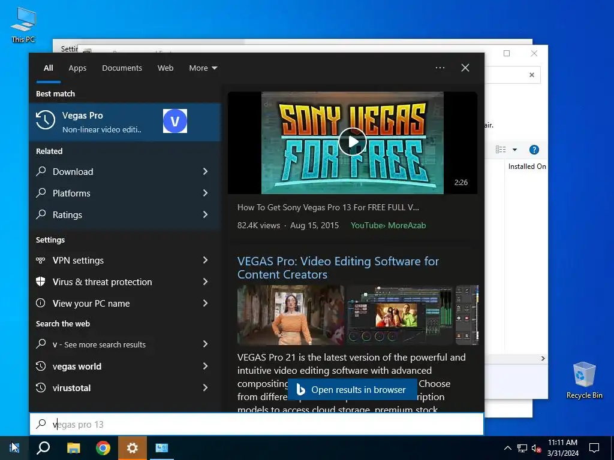Open the view options dropdown in Control Panel window

[514, 149]
